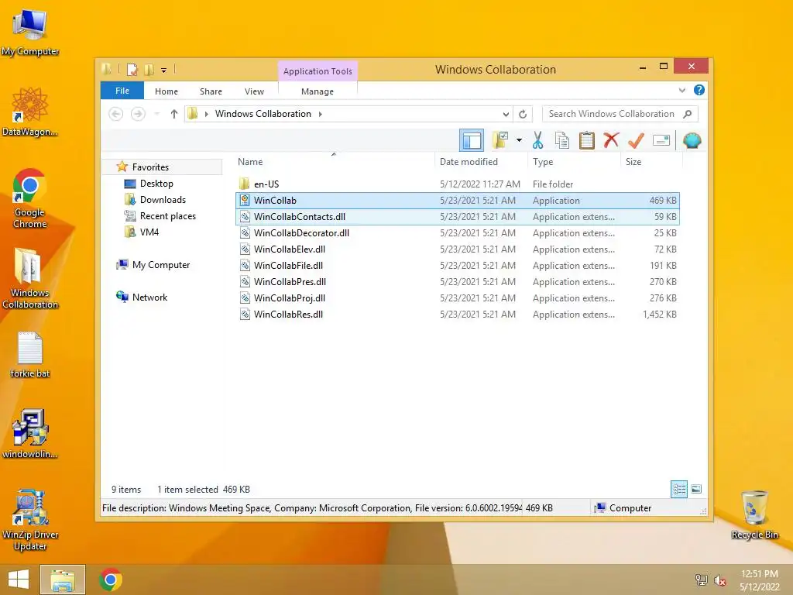Open the recent locations dropdown
This screenshot has width=793, height=595.
(156, 114)
